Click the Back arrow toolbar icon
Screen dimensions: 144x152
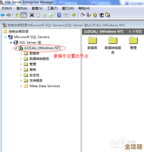point(3,15)
